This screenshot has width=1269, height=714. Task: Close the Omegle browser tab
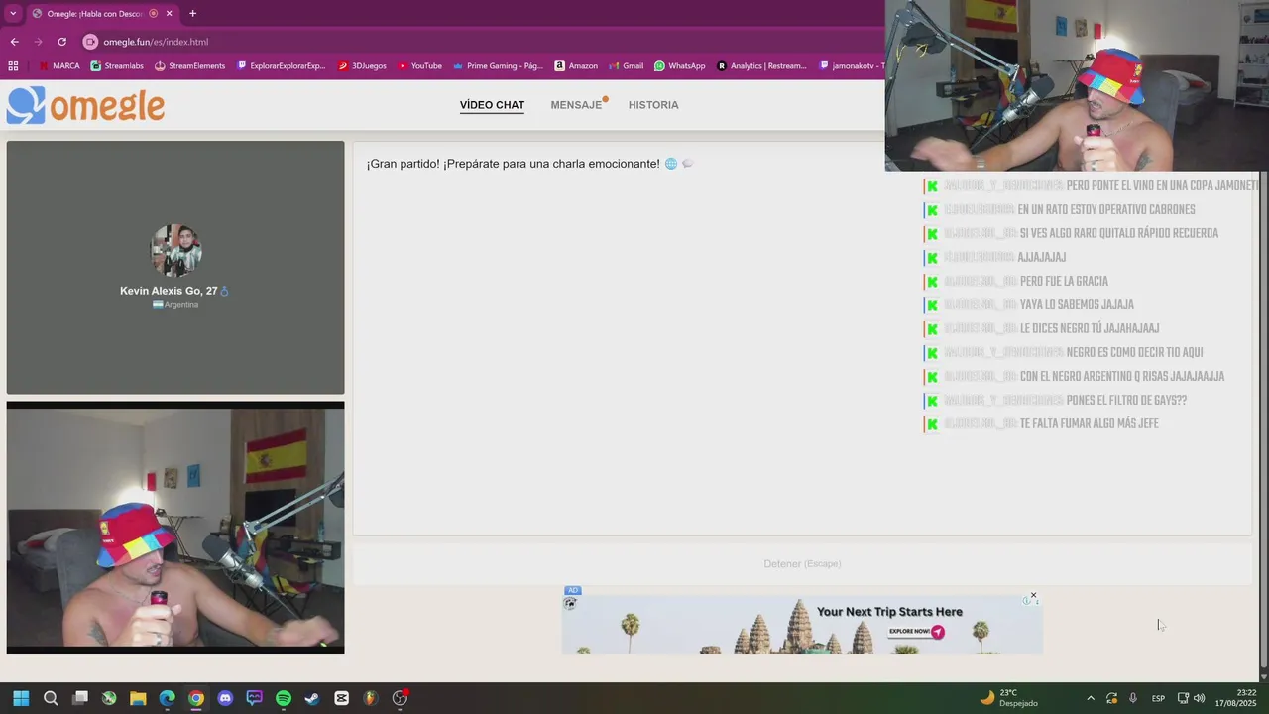point(170,14)
